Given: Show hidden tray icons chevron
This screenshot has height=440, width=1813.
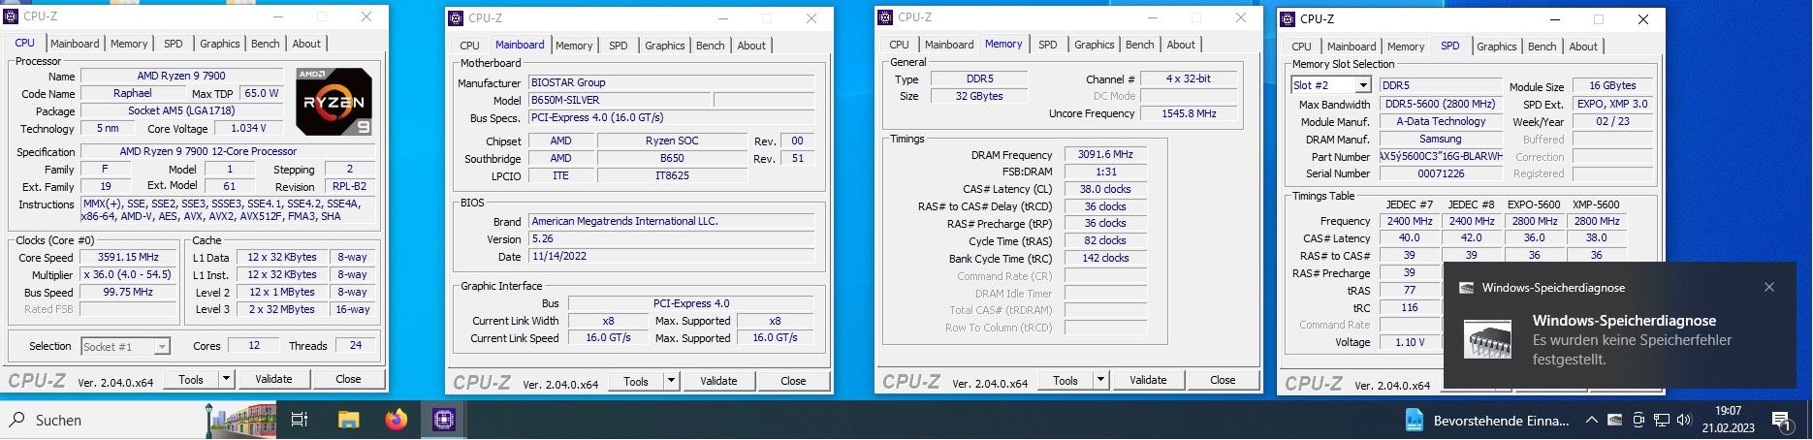Looking at the screenshot, I should (1591, 420).
